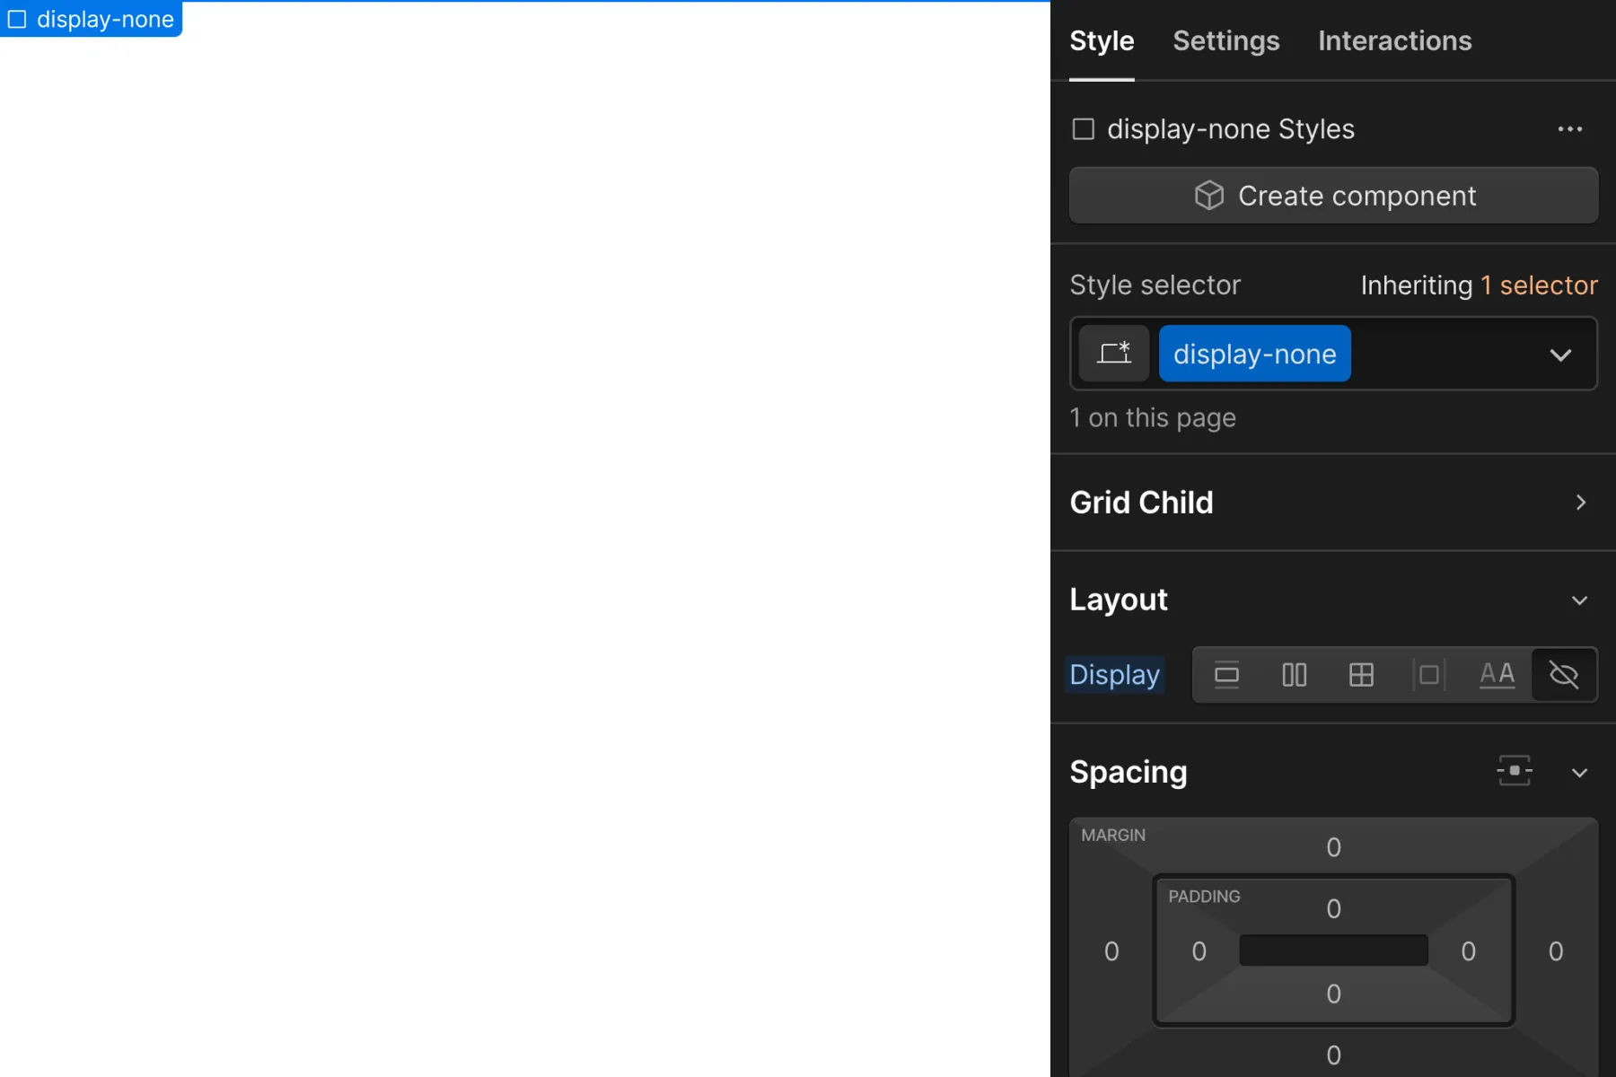Expand the Grid Child section

pos(1581,503)
